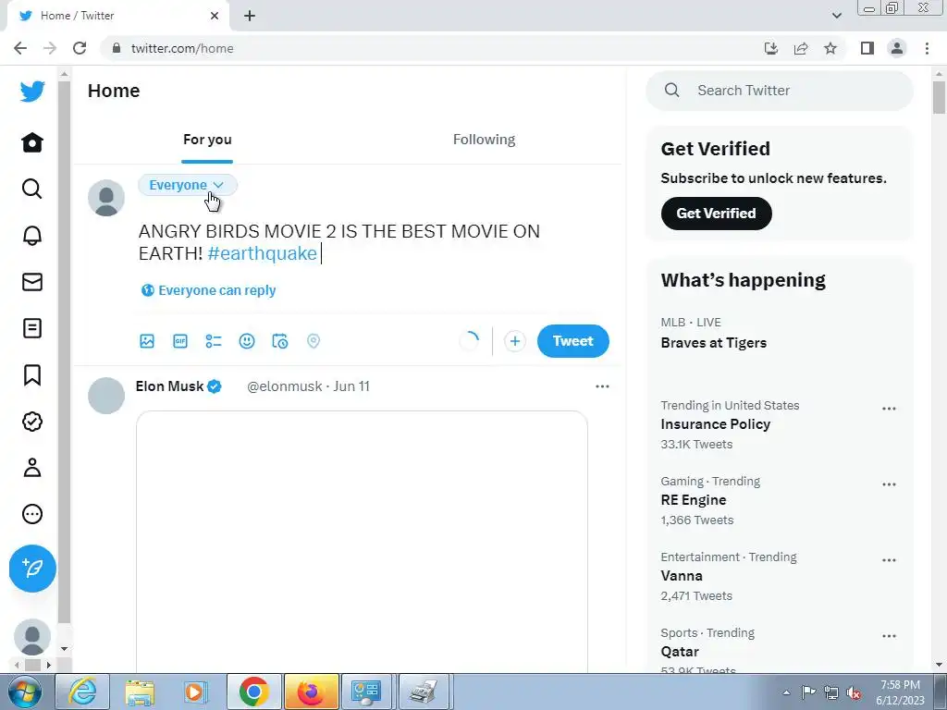947x710 pixels.
Task: Click the muted volume tray icon
Action: 854,692
